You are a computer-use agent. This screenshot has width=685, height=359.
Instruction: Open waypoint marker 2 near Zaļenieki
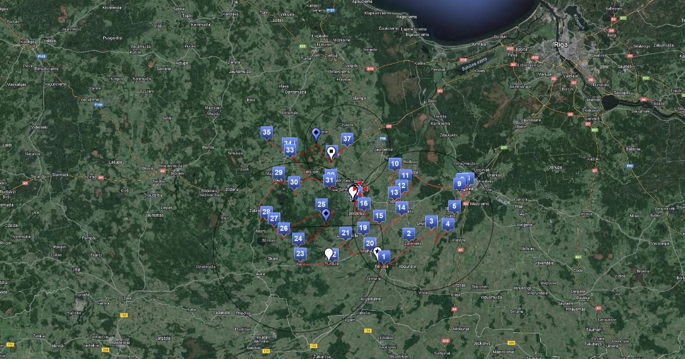click(408, 233)
